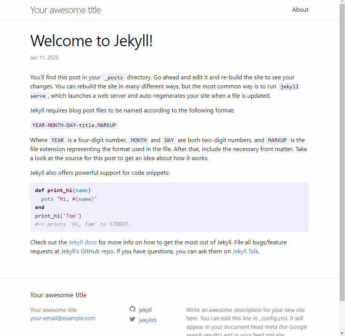Click the inline '_posts' code snippet

(x=113, y=77)
